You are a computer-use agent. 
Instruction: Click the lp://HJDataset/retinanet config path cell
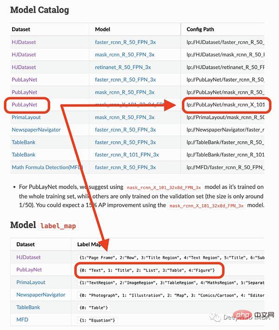225,67
